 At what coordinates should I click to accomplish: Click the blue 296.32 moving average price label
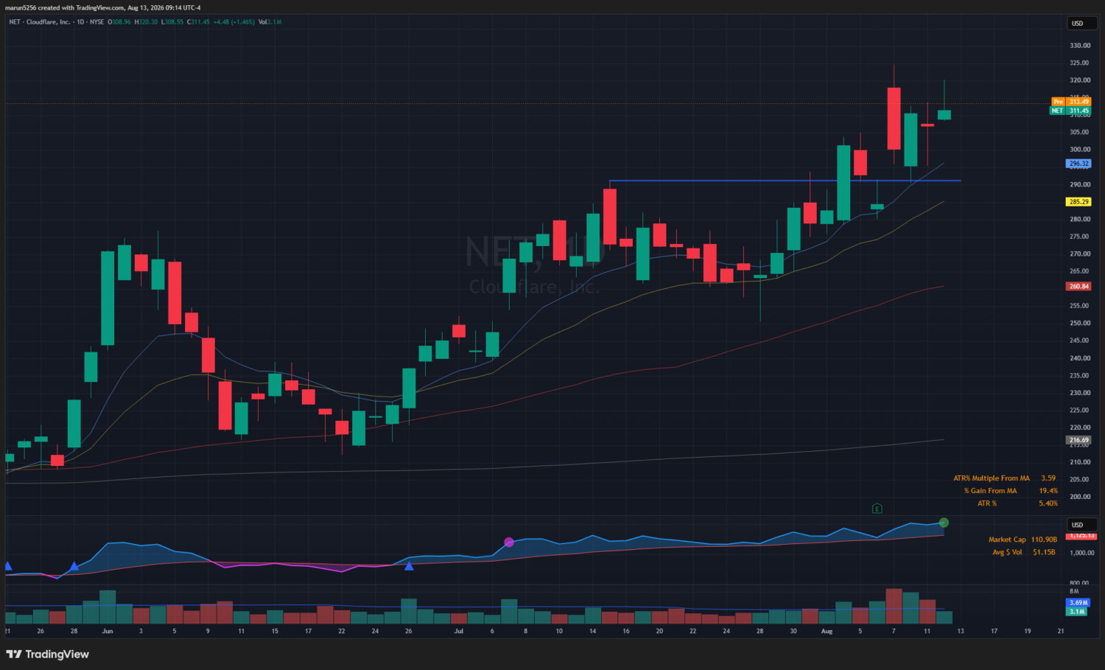tap(1078, 164)
